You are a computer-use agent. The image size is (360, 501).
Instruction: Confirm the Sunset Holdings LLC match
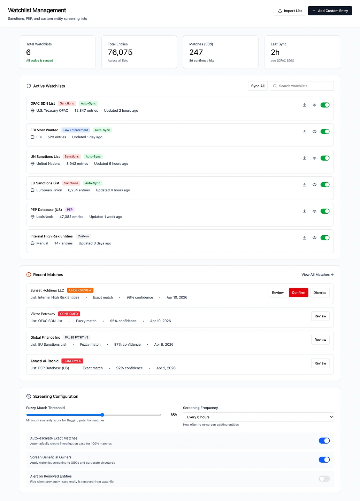pos(298,293)
